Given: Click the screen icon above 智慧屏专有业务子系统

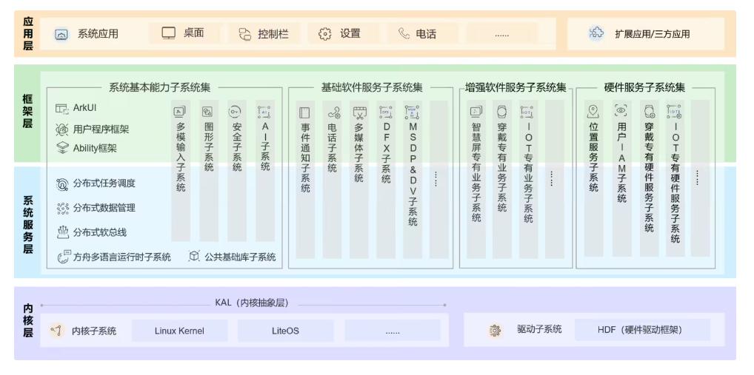Looking at the screenshot, I should [x=476, y=112].
